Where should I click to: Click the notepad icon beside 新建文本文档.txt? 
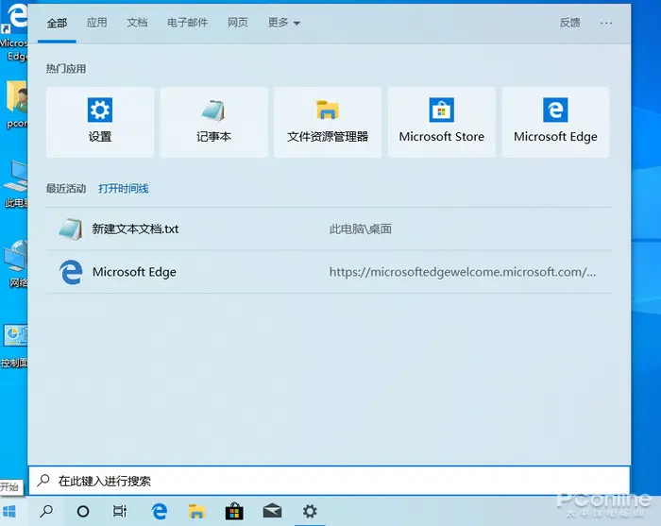pos(71,229)
